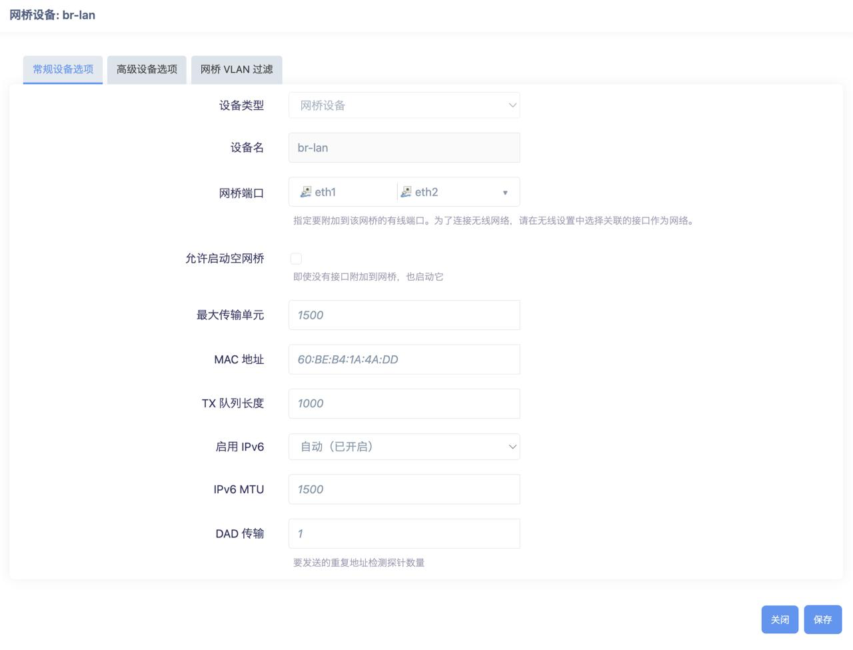The image size is (853, 650).
Task: Click the MAC 地址 input field
Action: pyautogui.click(x=404, y=359)
